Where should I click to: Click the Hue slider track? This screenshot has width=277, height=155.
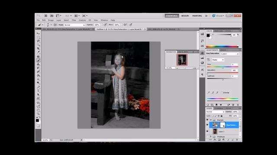(222, 67)
